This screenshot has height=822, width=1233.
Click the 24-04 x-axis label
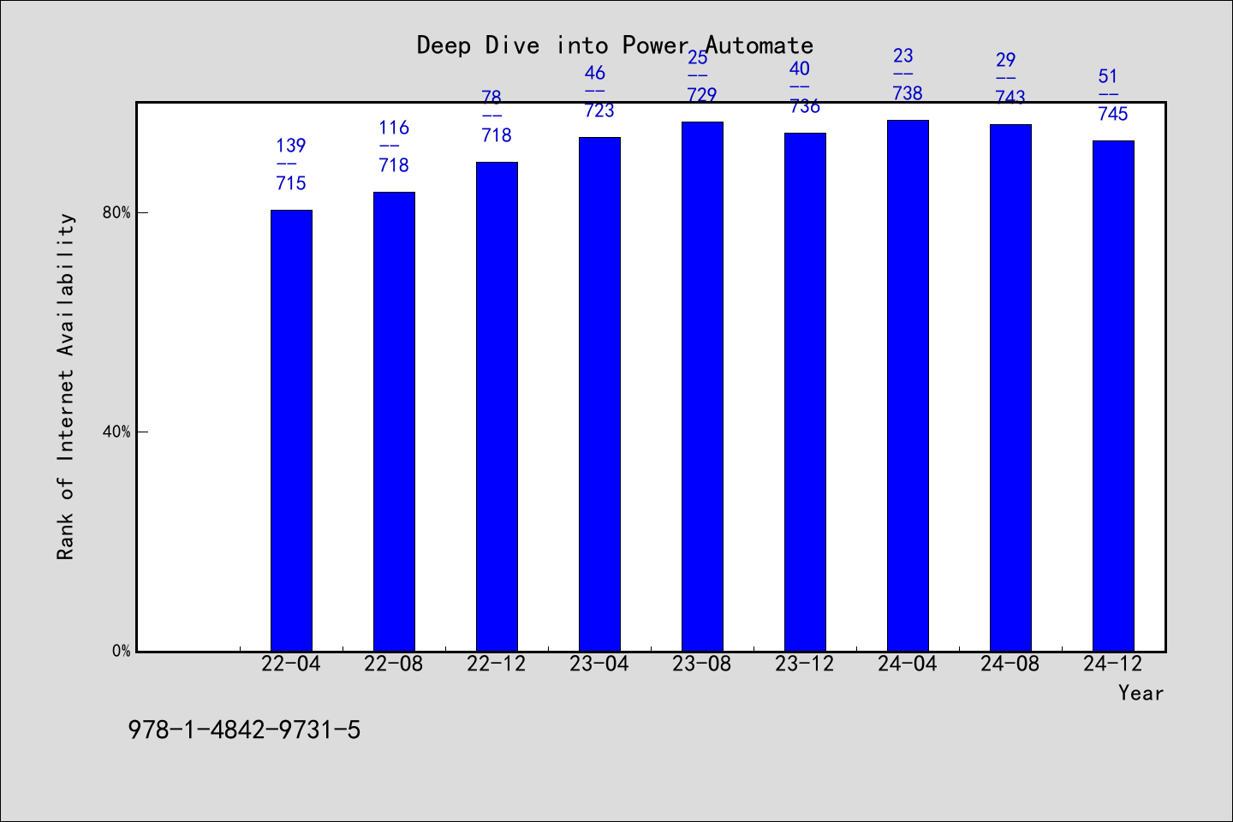908,664
